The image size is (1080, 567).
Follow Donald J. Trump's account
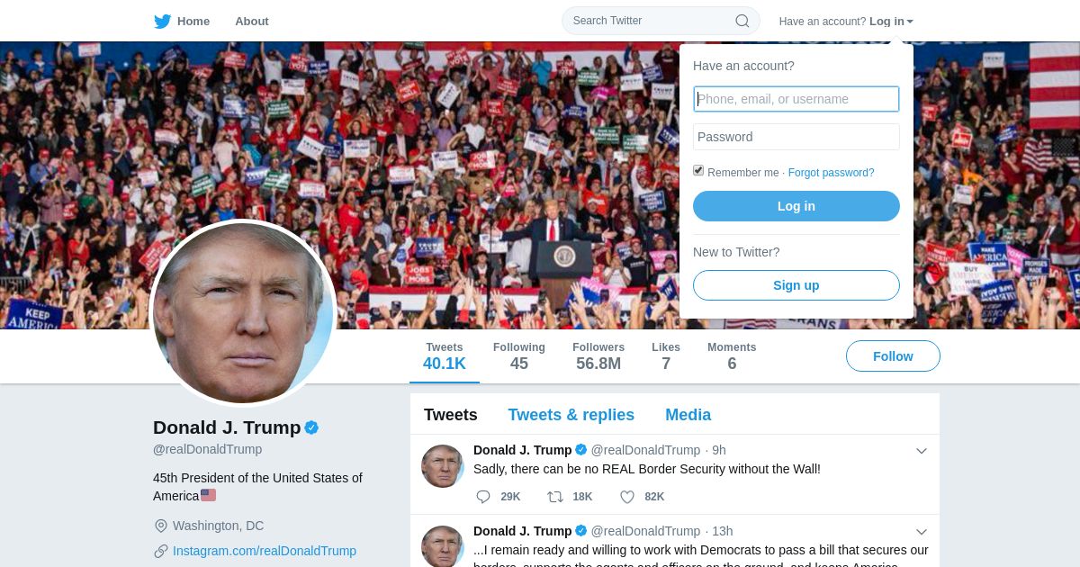[x=893, y=356]
